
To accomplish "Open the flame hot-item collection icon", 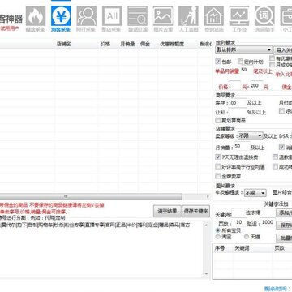I will click(36, 16).
